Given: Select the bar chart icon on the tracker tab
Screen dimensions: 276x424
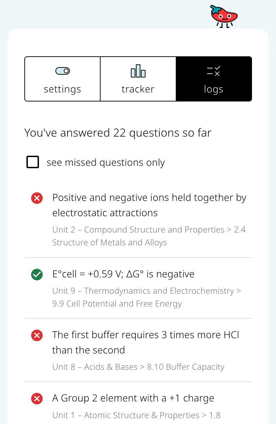Looking at the screenshot, I should [138, 71].
